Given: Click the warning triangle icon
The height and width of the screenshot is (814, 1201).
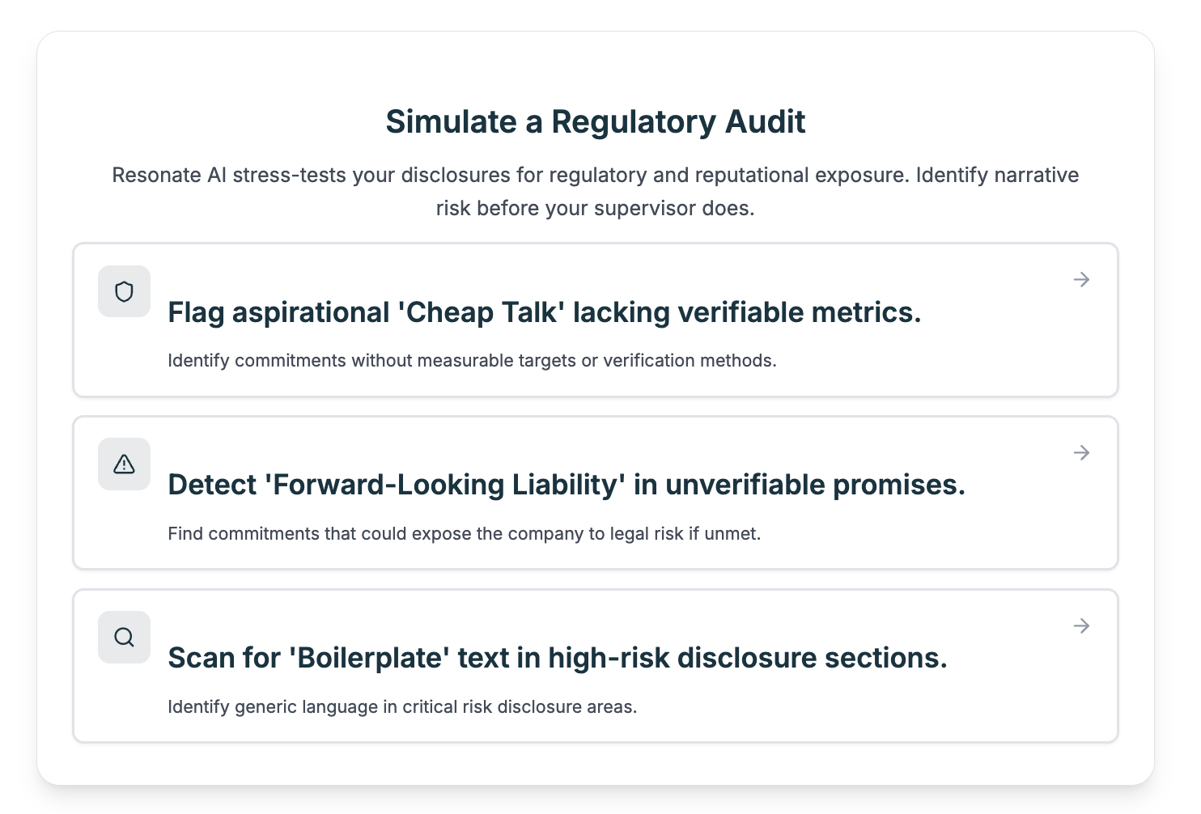Looking at the screenshot, I should (124, 464).
